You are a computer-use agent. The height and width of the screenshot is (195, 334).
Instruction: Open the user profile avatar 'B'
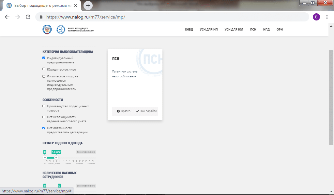316,17
